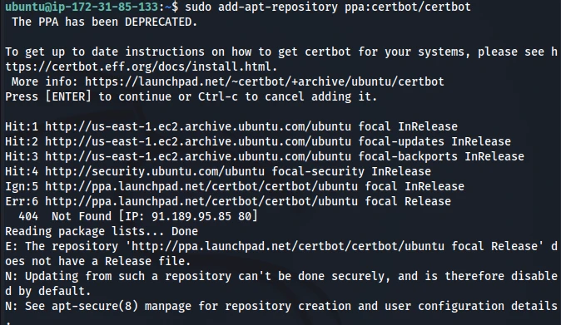The width and height of the screenshot is (561, 325).
Task: Click the 'N: See apt-secure(8) manpage' line
Action: point(280,307)
